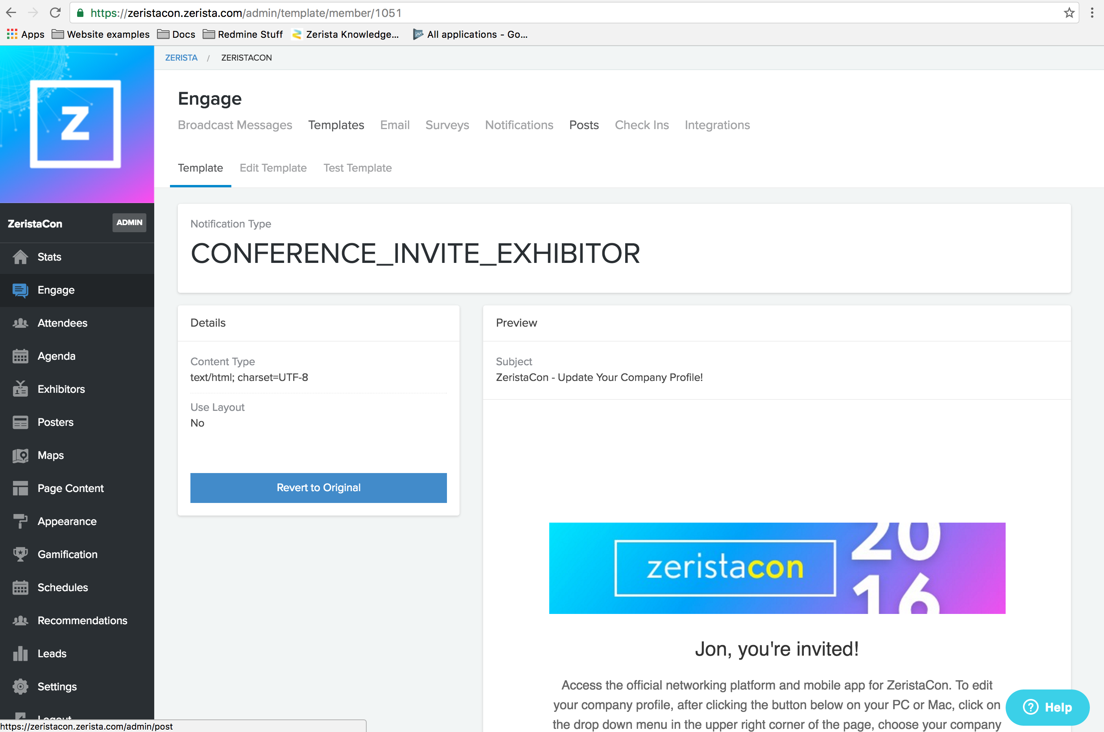Click the Engage chat bubble icon
1104x732 pixels.
click(20, 290)
